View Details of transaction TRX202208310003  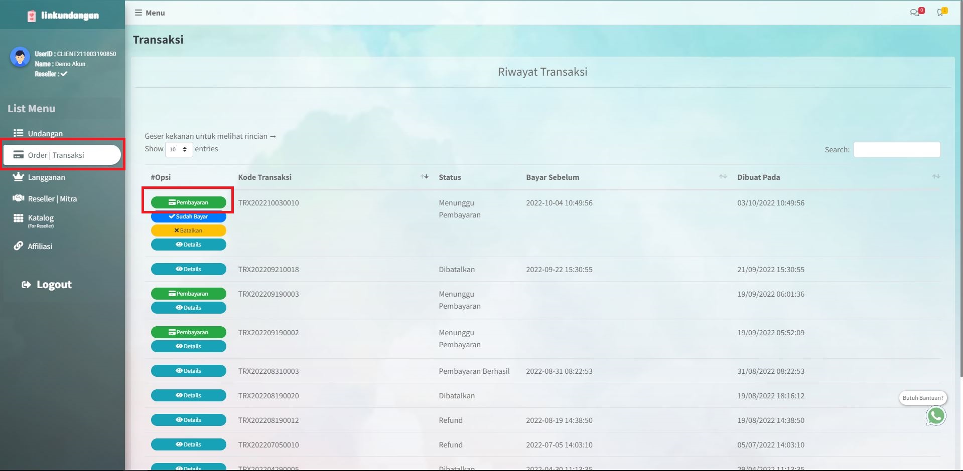[188, 371]
